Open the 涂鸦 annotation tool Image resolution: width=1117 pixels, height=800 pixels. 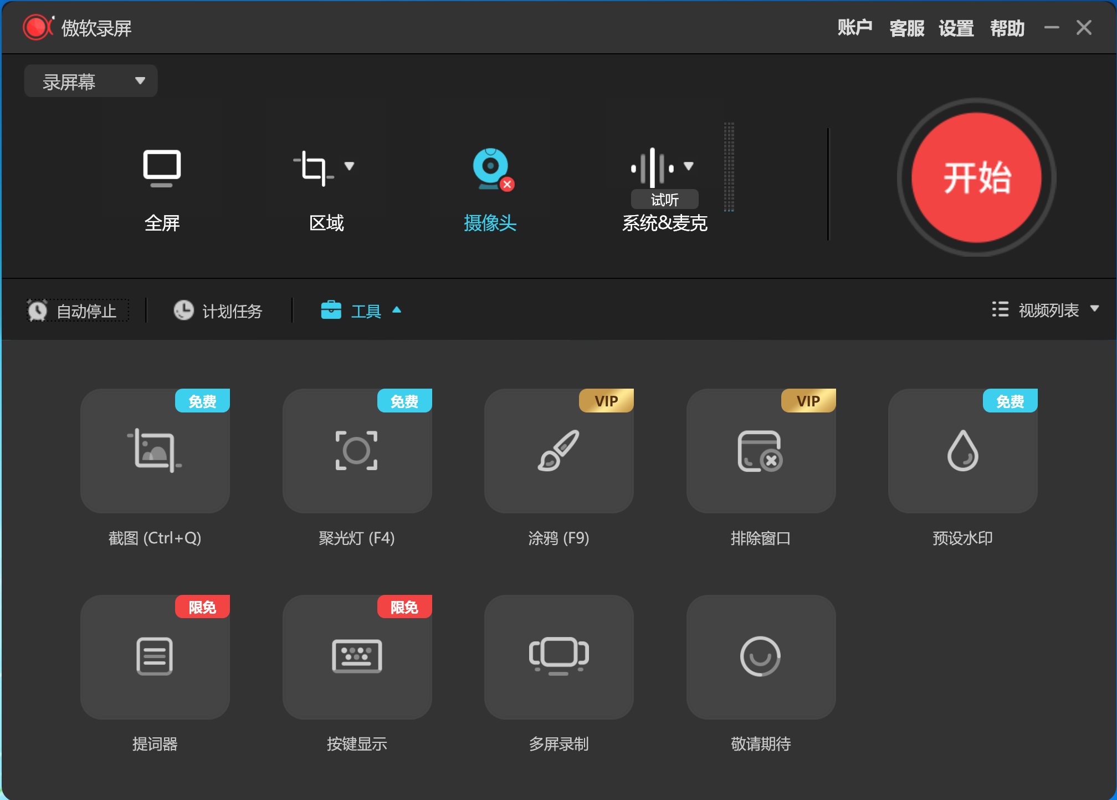click(x=558, y=451)
